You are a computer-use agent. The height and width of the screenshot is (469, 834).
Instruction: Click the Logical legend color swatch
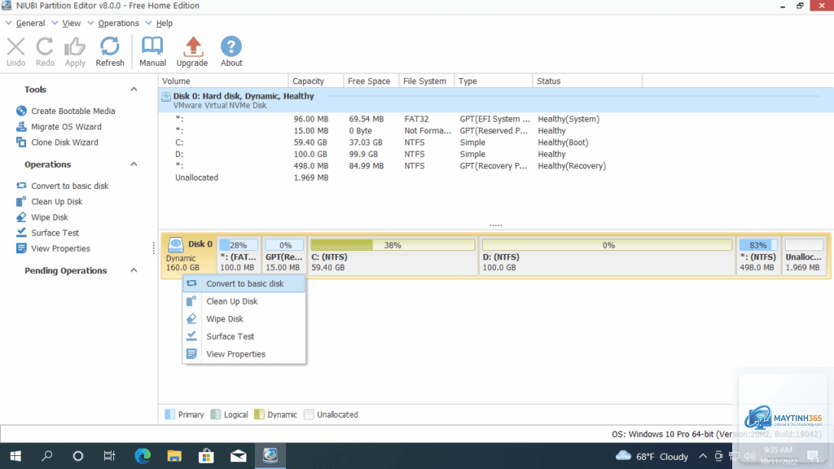215,414
